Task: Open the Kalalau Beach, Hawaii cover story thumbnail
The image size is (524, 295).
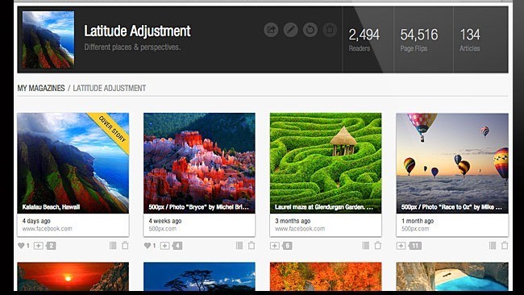Action: pos(73,163)
